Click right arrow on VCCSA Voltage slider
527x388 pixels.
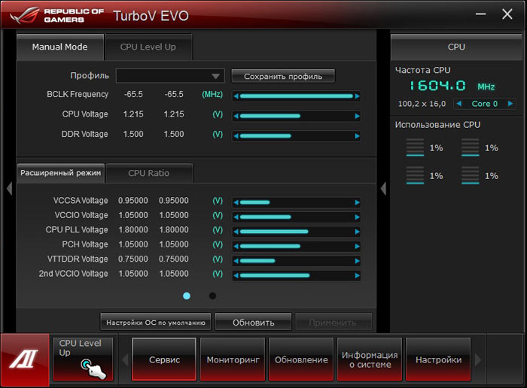point(357,202)
